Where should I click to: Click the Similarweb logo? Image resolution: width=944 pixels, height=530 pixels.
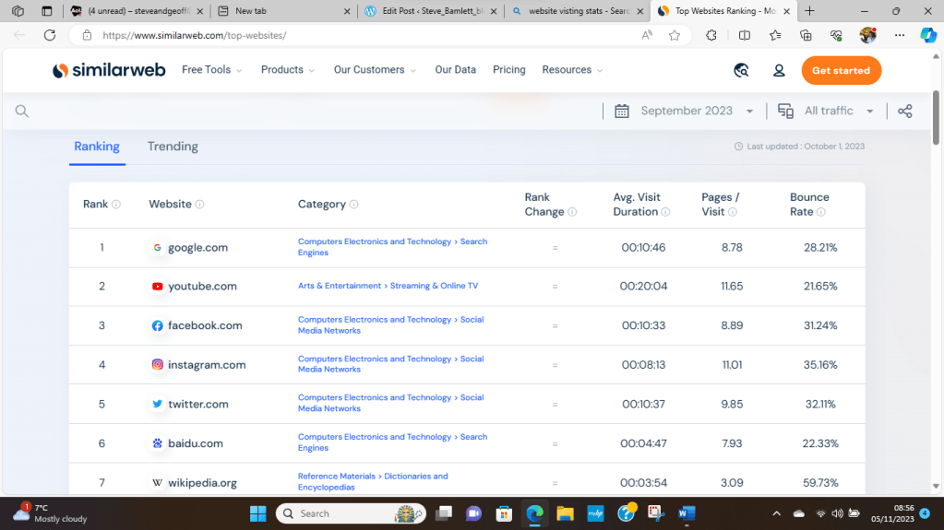(109, 70)
